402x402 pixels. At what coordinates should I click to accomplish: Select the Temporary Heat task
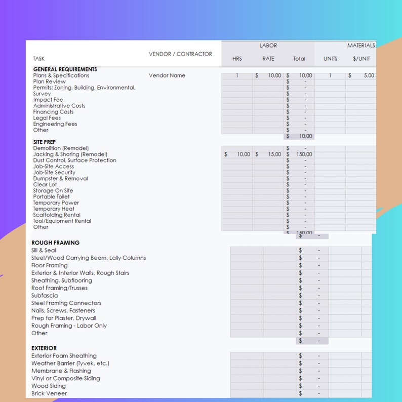click(54, 209)
